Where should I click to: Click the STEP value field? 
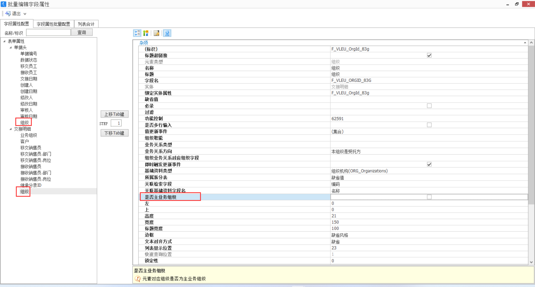click(x=116, y=123)
